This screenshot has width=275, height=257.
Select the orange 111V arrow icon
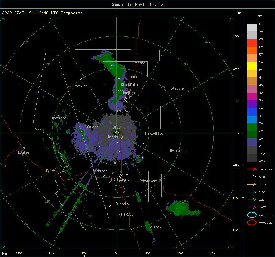click(x=252, y=184)
